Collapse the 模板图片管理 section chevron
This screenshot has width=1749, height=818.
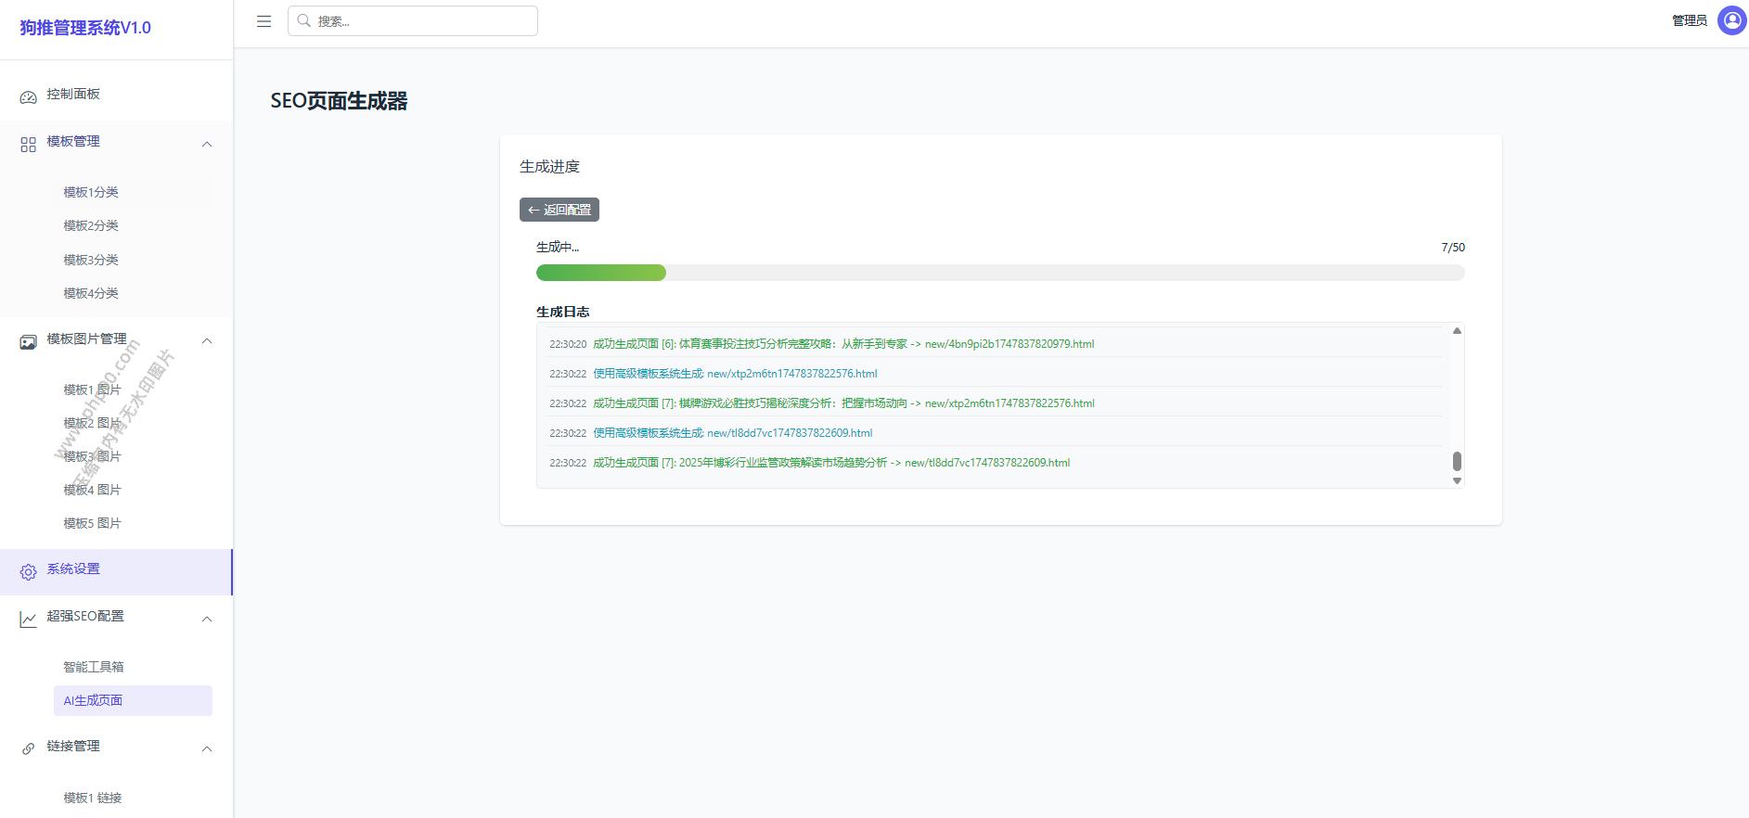pyautogui.click(x=207, y=340)
